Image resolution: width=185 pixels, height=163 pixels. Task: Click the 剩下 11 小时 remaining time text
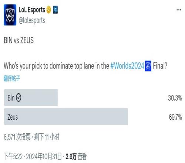click(x=47, y=137)
